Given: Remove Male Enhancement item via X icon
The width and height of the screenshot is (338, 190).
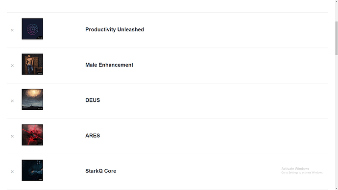Looking at the screenshot, I should click(12, 66).
